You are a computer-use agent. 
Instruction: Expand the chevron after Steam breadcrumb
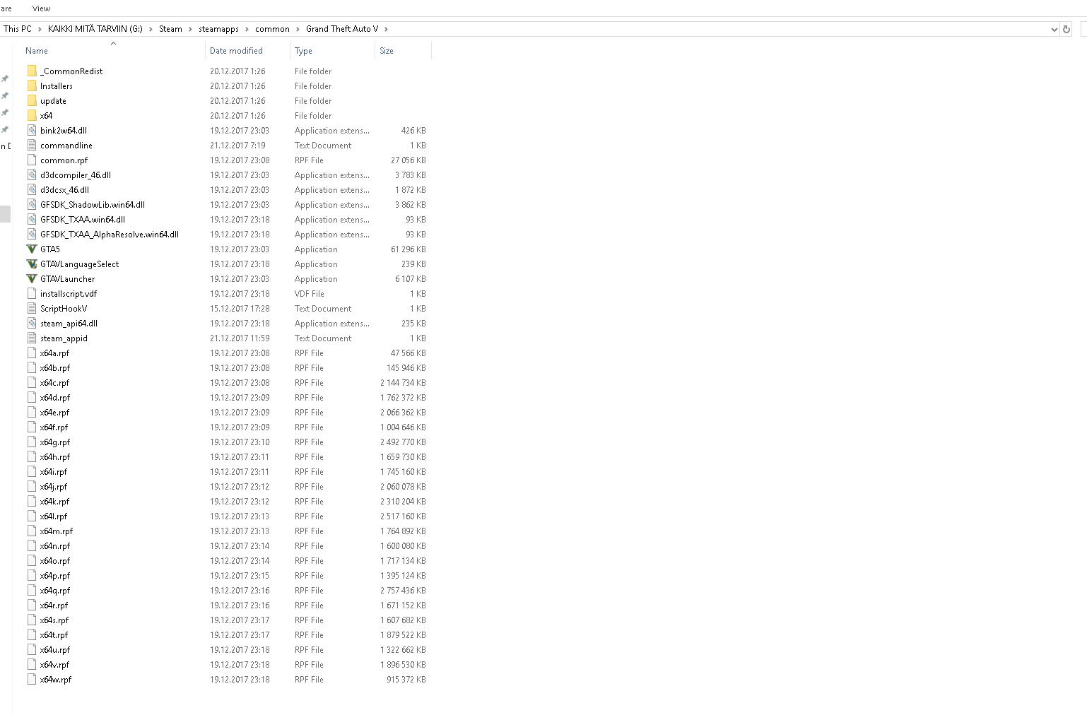[x=190, y=29]
